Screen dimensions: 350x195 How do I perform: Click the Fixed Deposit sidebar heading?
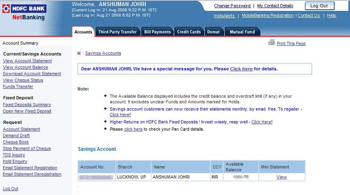(x=18, y=98)
